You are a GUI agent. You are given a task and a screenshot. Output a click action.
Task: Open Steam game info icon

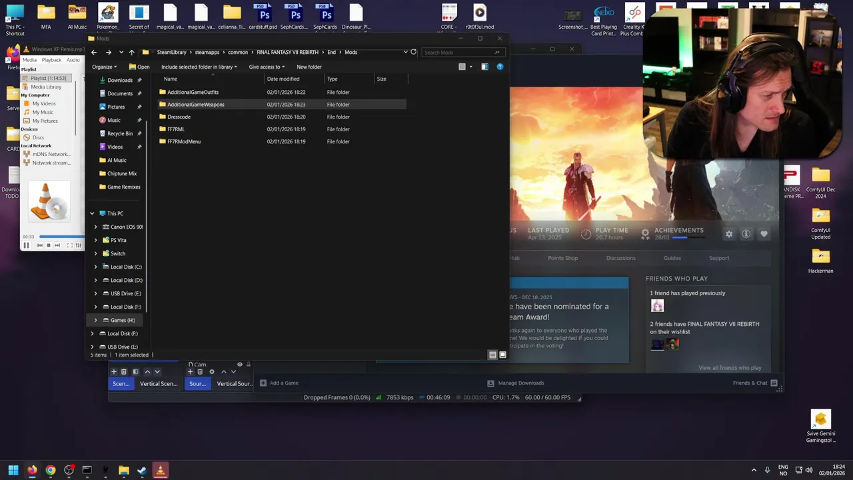pos(746,234)
